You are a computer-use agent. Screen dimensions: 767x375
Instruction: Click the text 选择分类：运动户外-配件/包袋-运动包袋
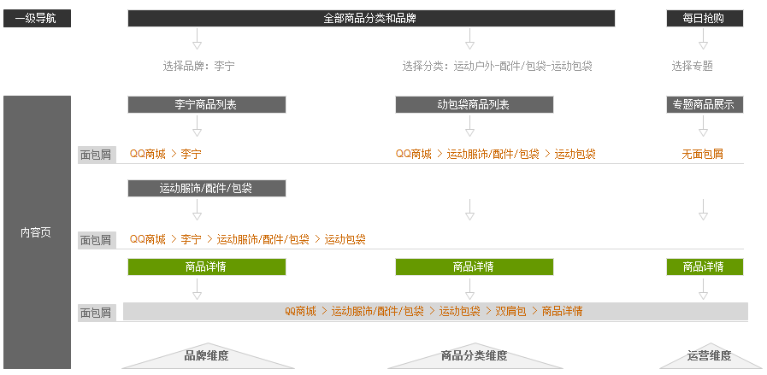coord(497,66)
